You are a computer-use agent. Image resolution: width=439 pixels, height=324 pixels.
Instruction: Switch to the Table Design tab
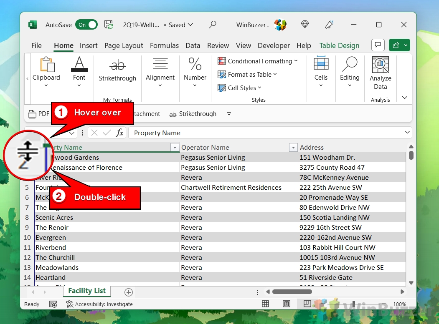point(339,45)
